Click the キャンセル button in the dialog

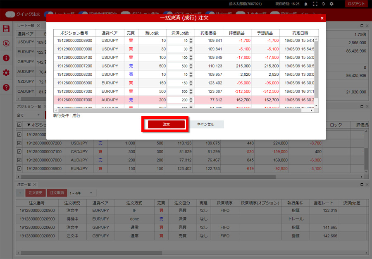tap(205, 124)
